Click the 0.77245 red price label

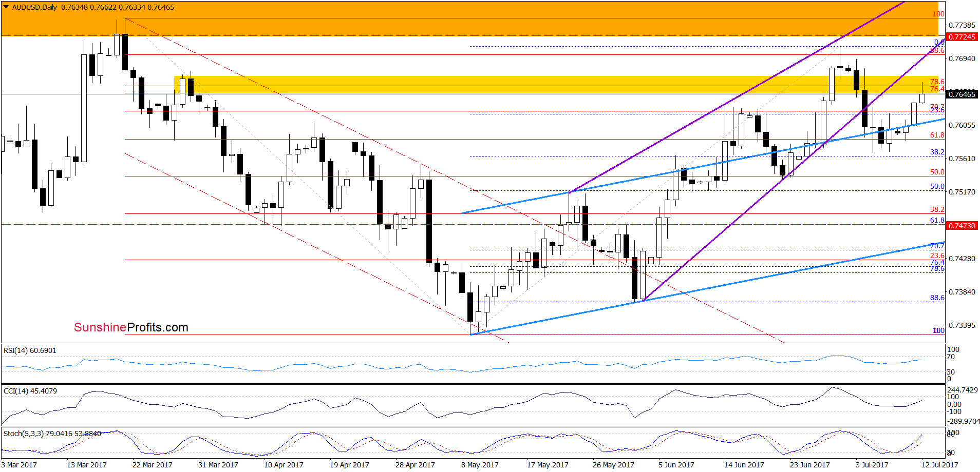(962, 37)
